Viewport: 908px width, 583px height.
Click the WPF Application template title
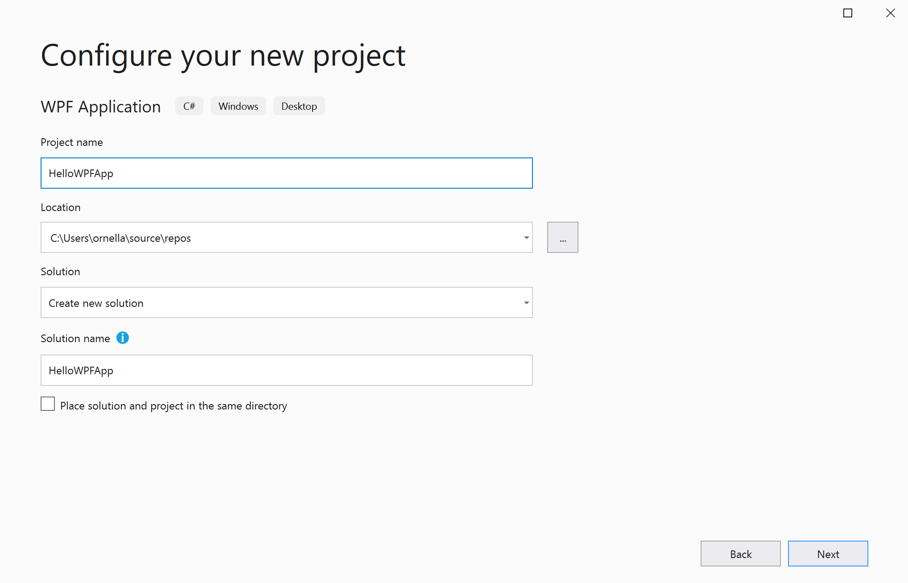[x=101, y=107]
